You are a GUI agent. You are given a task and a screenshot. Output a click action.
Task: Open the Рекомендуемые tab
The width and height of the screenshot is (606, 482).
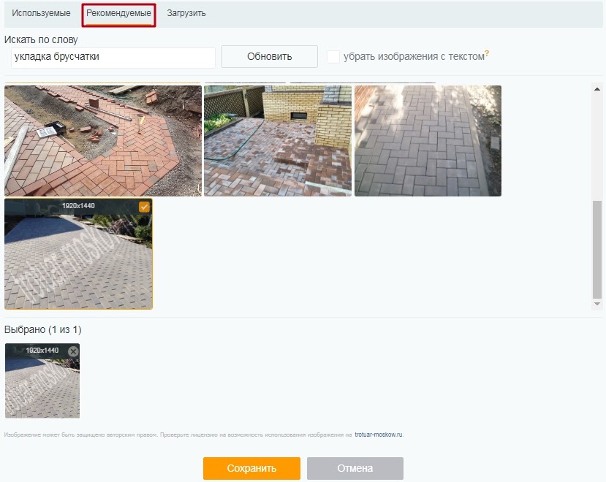pyautogui.click(x=118, y=15)
